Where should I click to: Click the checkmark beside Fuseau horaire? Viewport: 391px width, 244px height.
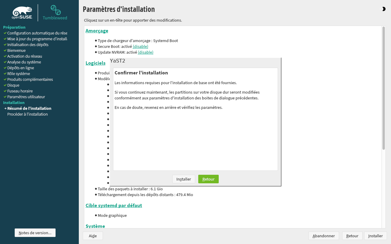tap(5, 91)
